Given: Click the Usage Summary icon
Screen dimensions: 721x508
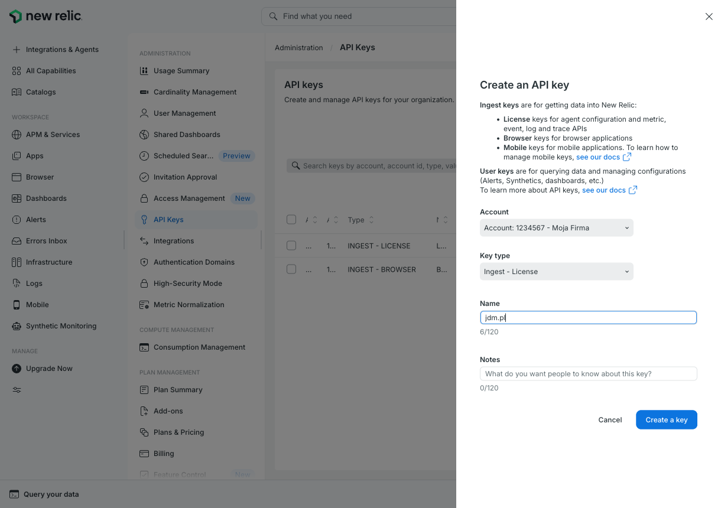Looking at the screenshot, I should point(144,71).
